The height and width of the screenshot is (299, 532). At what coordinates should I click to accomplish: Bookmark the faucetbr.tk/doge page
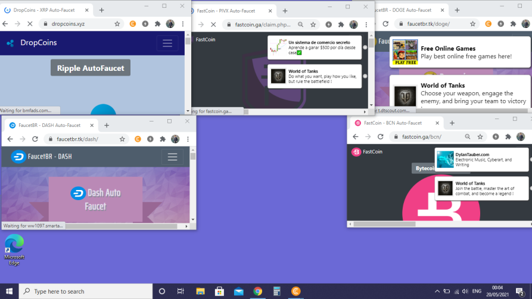tap(472, 24)
